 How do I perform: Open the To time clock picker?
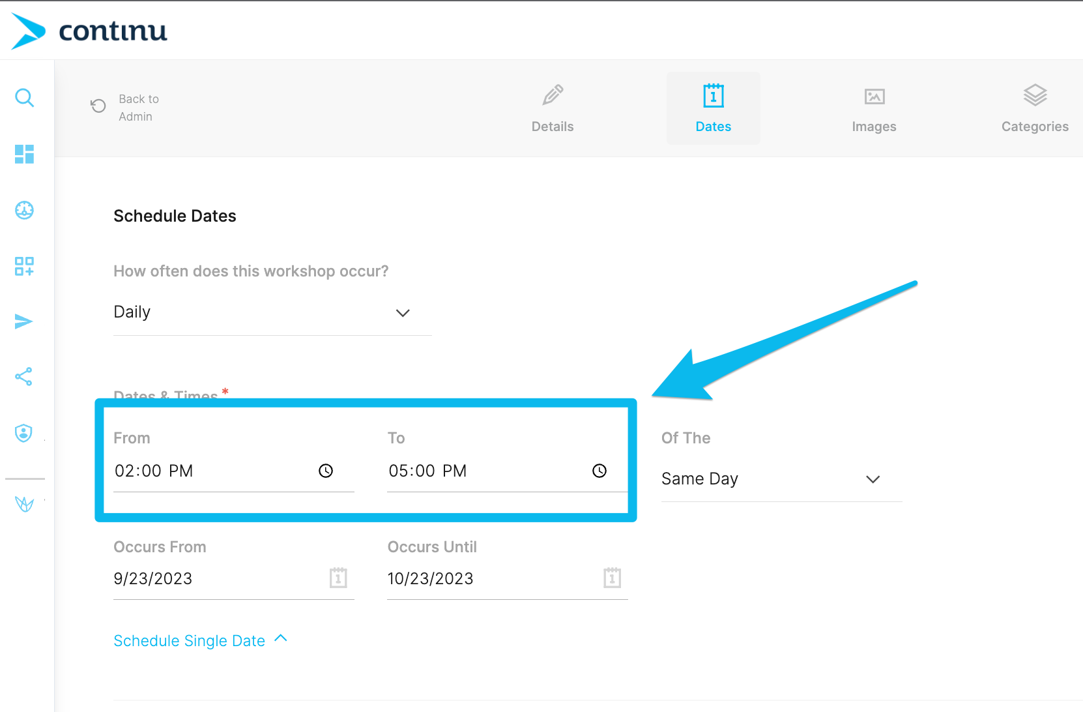[599, 471]
